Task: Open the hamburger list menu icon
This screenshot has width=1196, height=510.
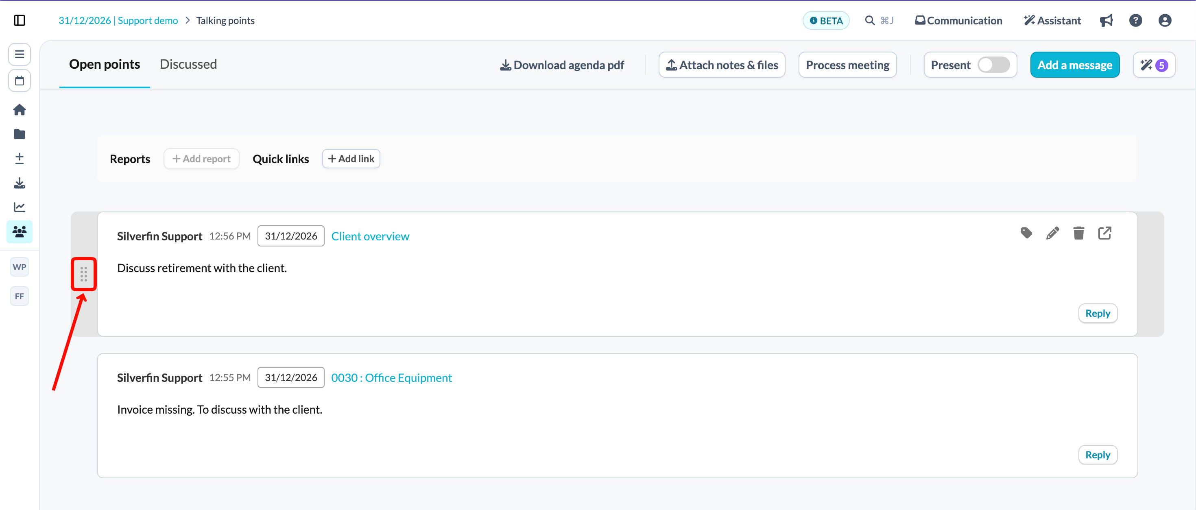Action: coord(20,54)
